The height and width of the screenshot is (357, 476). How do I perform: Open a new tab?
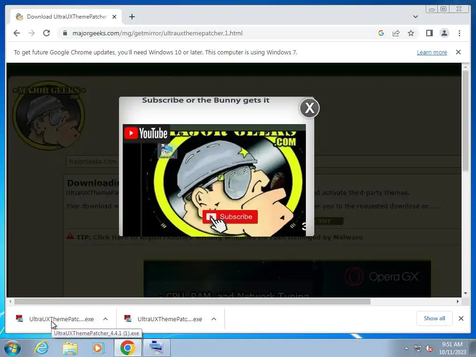point(132,17)
